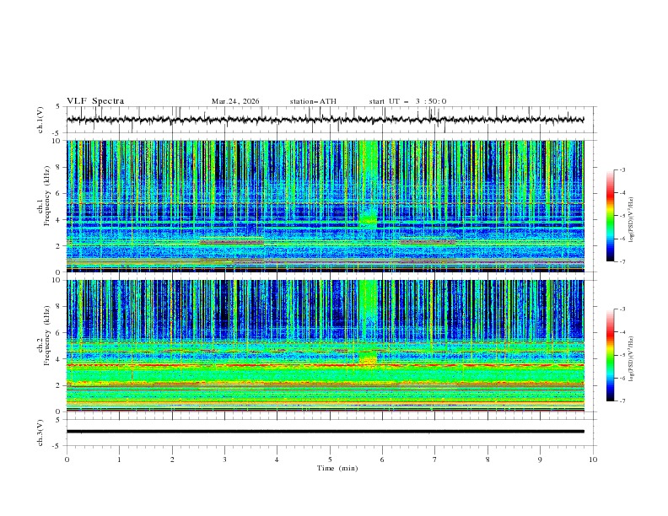The width and height of the screenshot is (668, 516).
Task: Click the time axis tick label '3'
Action: coord(224,460)
